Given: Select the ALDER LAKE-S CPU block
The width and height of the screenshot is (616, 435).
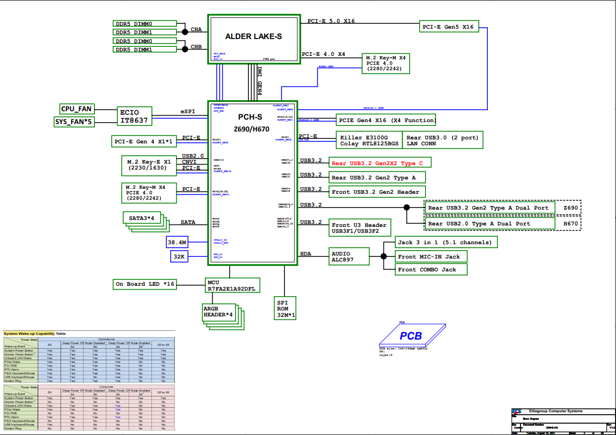Looking at the screenshot, I should point(253,39).
